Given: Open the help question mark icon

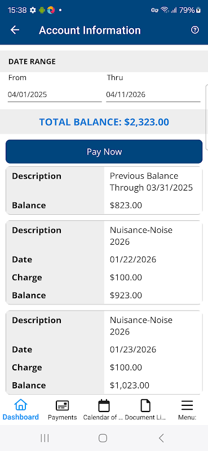Looking at the screenshot, I should click(195, 30).
